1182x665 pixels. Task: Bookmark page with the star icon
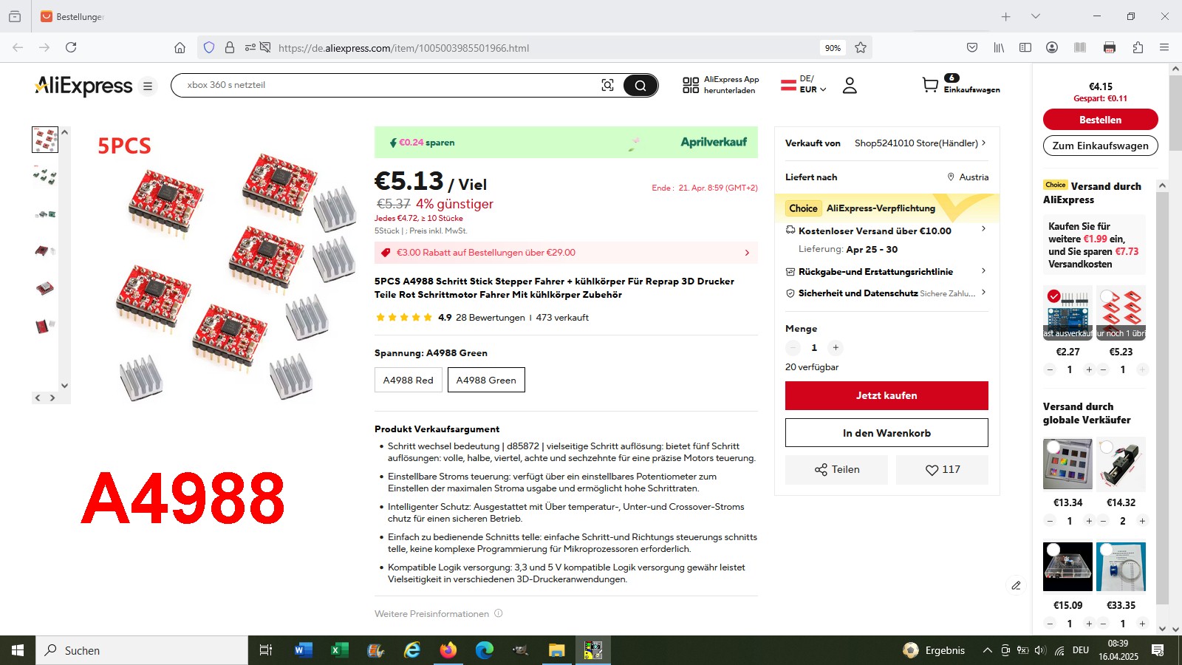(x=861, y=48)
